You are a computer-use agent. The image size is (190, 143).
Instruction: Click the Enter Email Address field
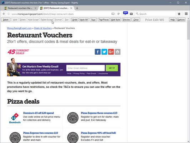tap(86, 68)
